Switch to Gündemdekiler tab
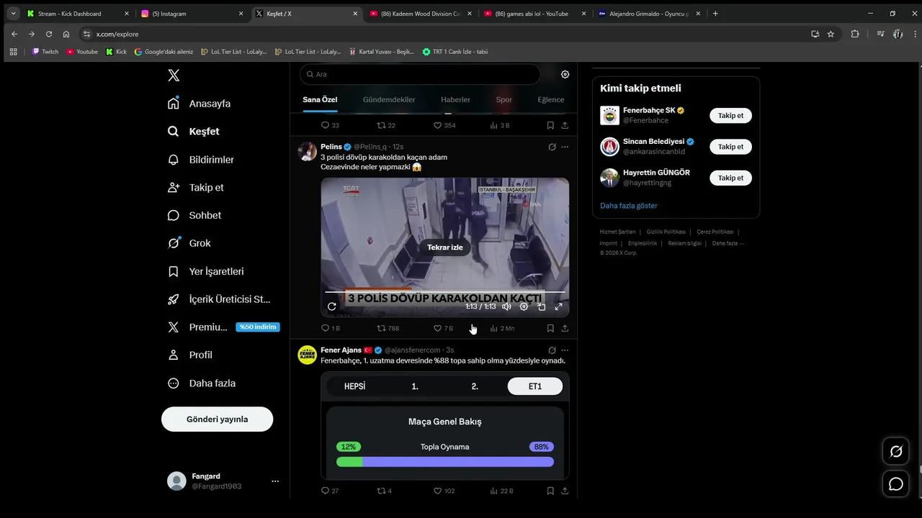 point(389,100)
